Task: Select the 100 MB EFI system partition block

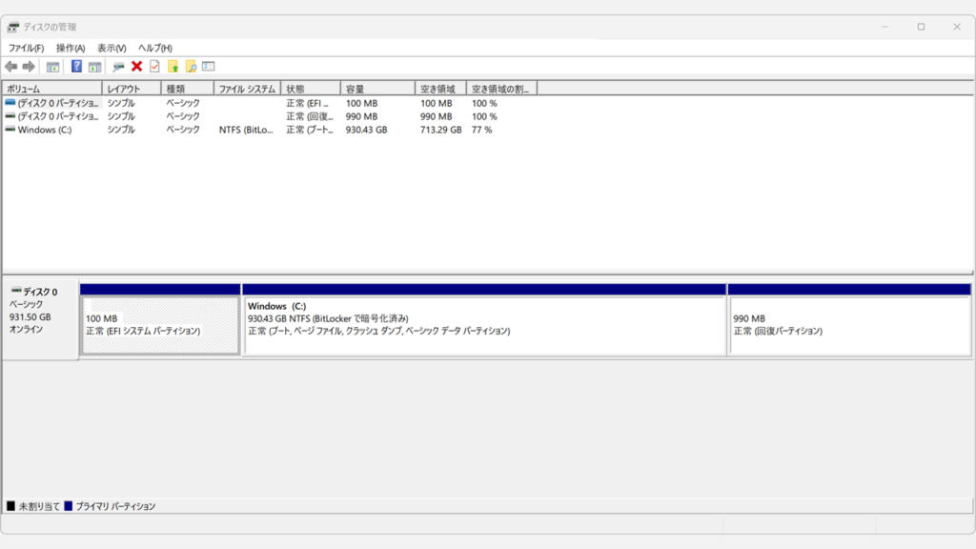Action: (x=160, y=325)
